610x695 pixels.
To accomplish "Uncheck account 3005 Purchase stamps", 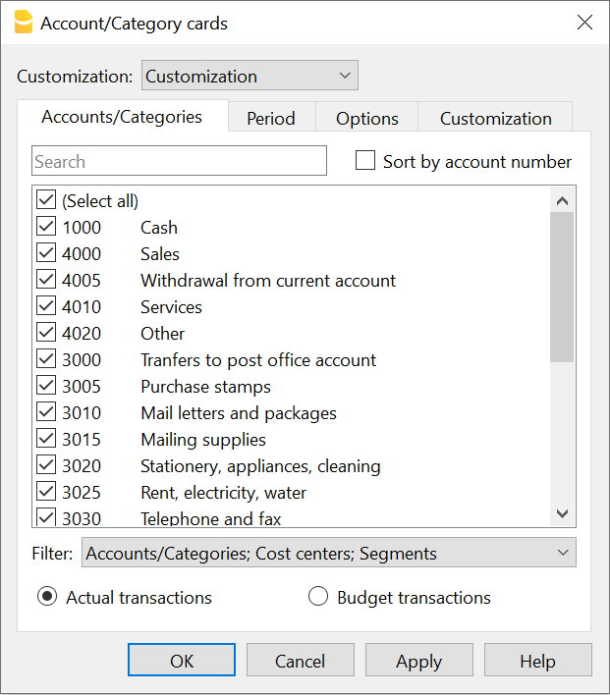I will (x=46, y=386).
